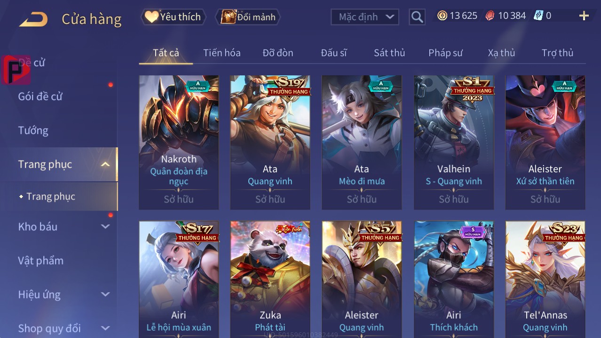
Task: Select the Valhein S - Quang vinh skin
Action: point(454,142)
